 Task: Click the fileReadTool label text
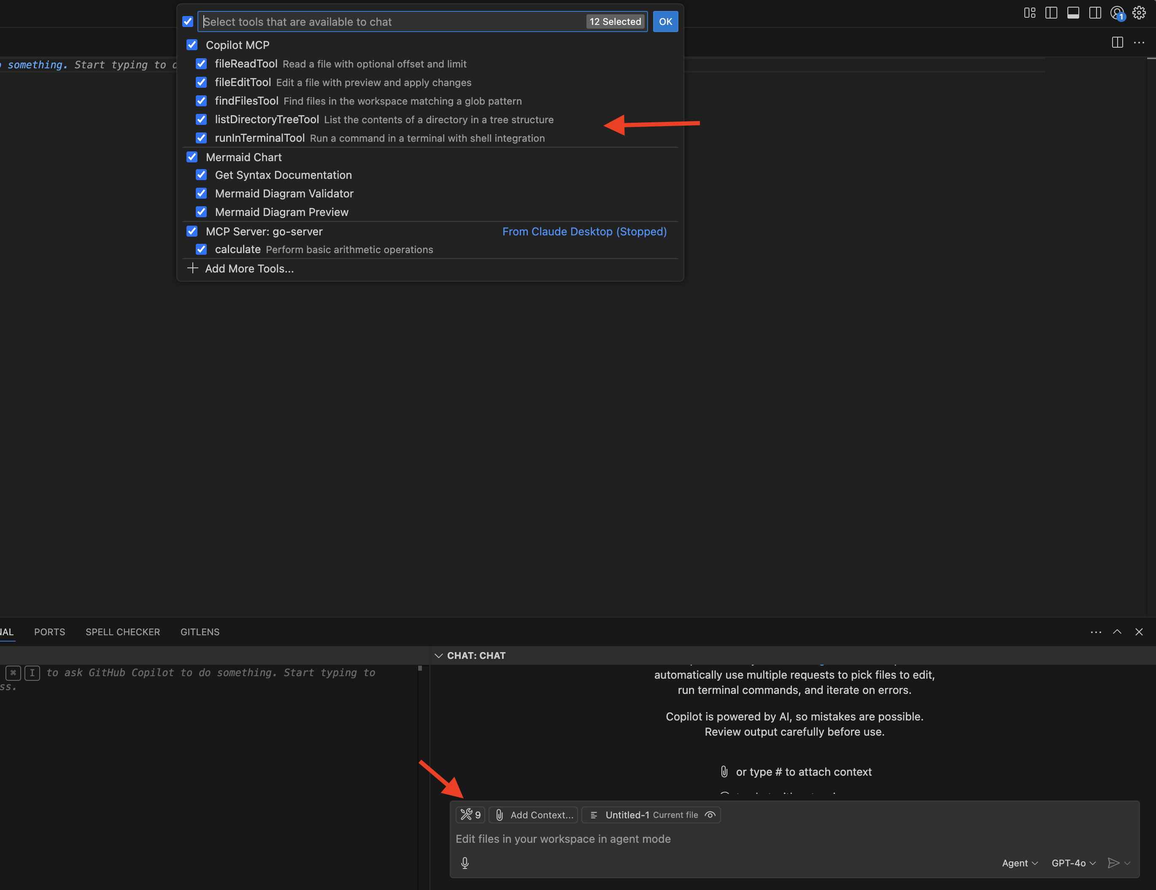(246, 64)
